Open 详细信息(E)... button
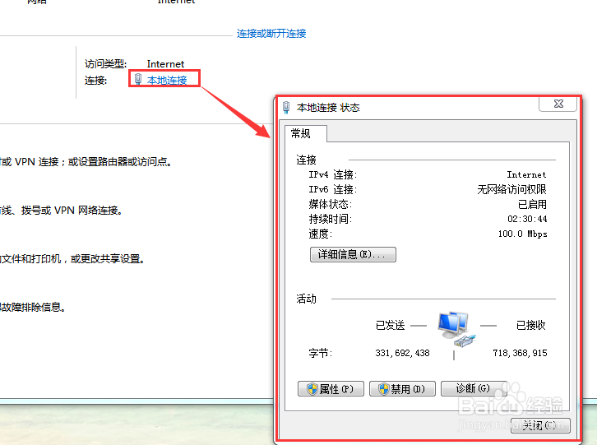Screen dimensions: 597x445 pos(353,254)
